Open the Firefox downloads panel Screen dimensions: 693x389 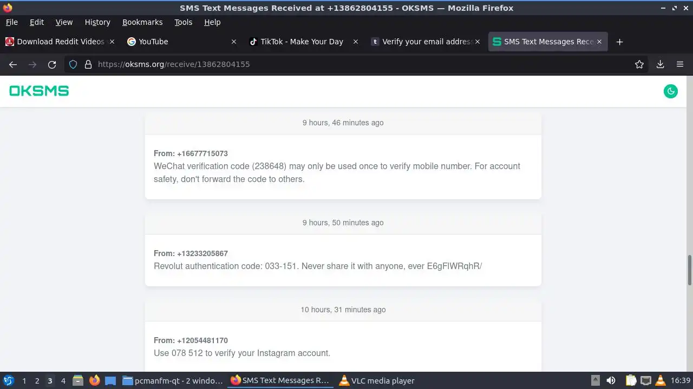point(660,64)
